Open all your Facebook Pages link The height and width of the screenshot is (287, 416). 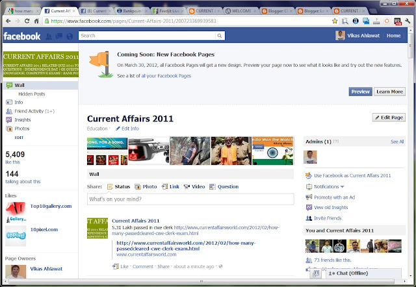(166, 76)
